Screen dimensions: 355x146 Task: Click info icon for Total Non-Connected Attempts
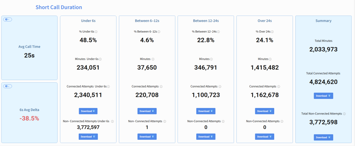[344, 113]
